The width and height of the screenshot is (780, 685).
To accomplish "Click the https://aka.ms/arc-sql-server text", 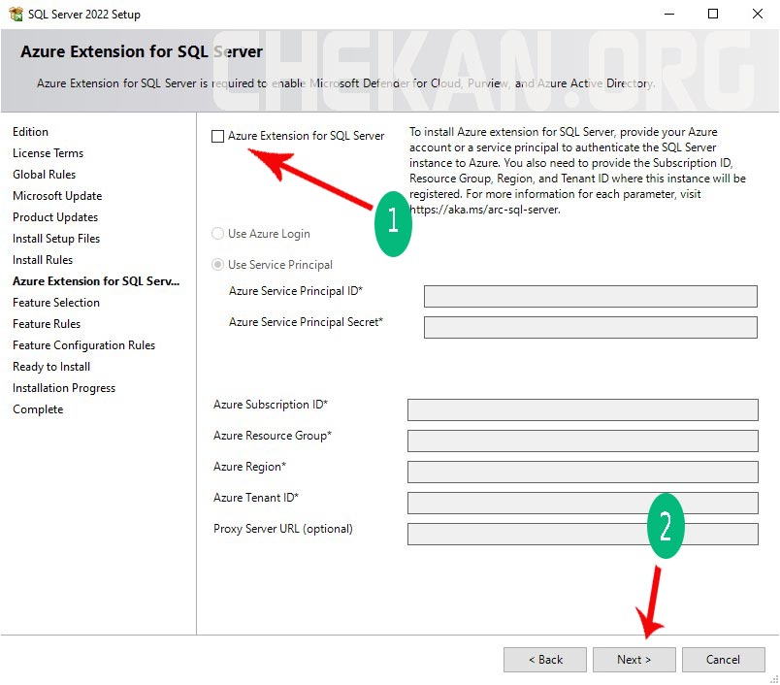I will [x=485, y=210].
